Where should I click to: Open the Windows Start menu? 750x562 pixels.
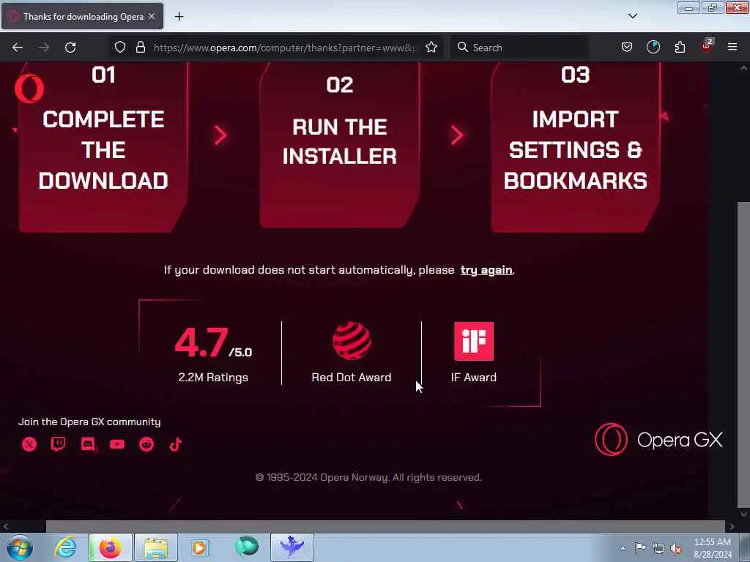click(x=20, y=547)
